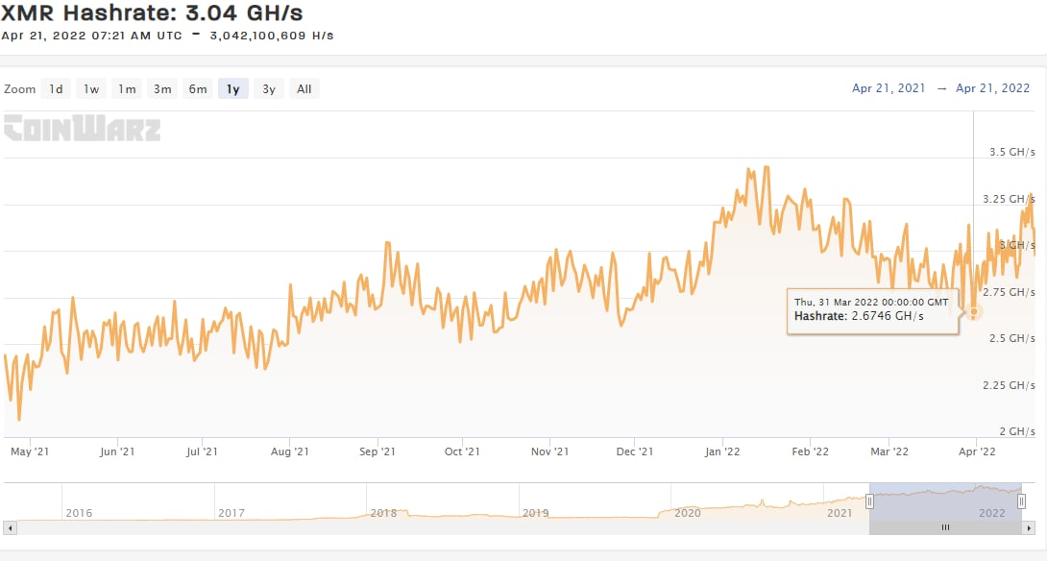1047x561 pixels.
Task: Click the scrollbar thumb grip
Action: pyautogui.click(x=945, y=527)
